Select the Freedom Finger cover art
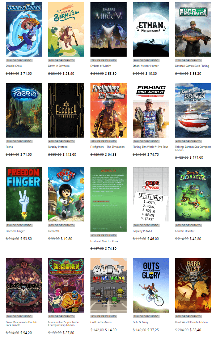Viewport: 216px width, 338px height. 24,194
